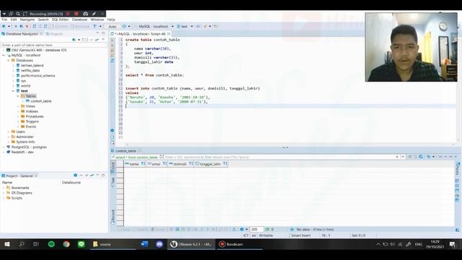
Task: Expand the latihan_talend database
Action: [13, 66]
